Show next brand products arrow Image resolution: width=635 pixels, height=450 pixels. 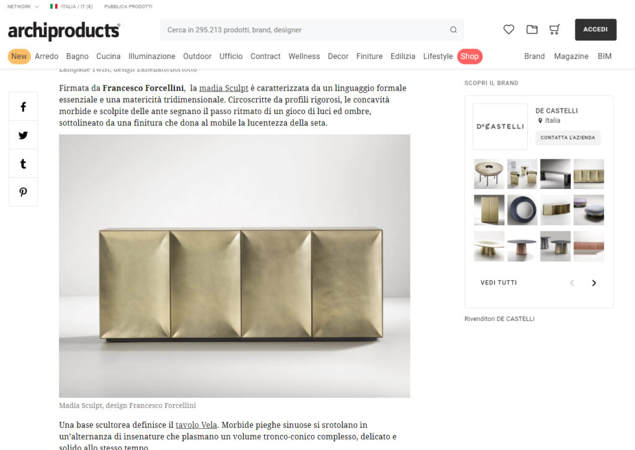point(593,283)
